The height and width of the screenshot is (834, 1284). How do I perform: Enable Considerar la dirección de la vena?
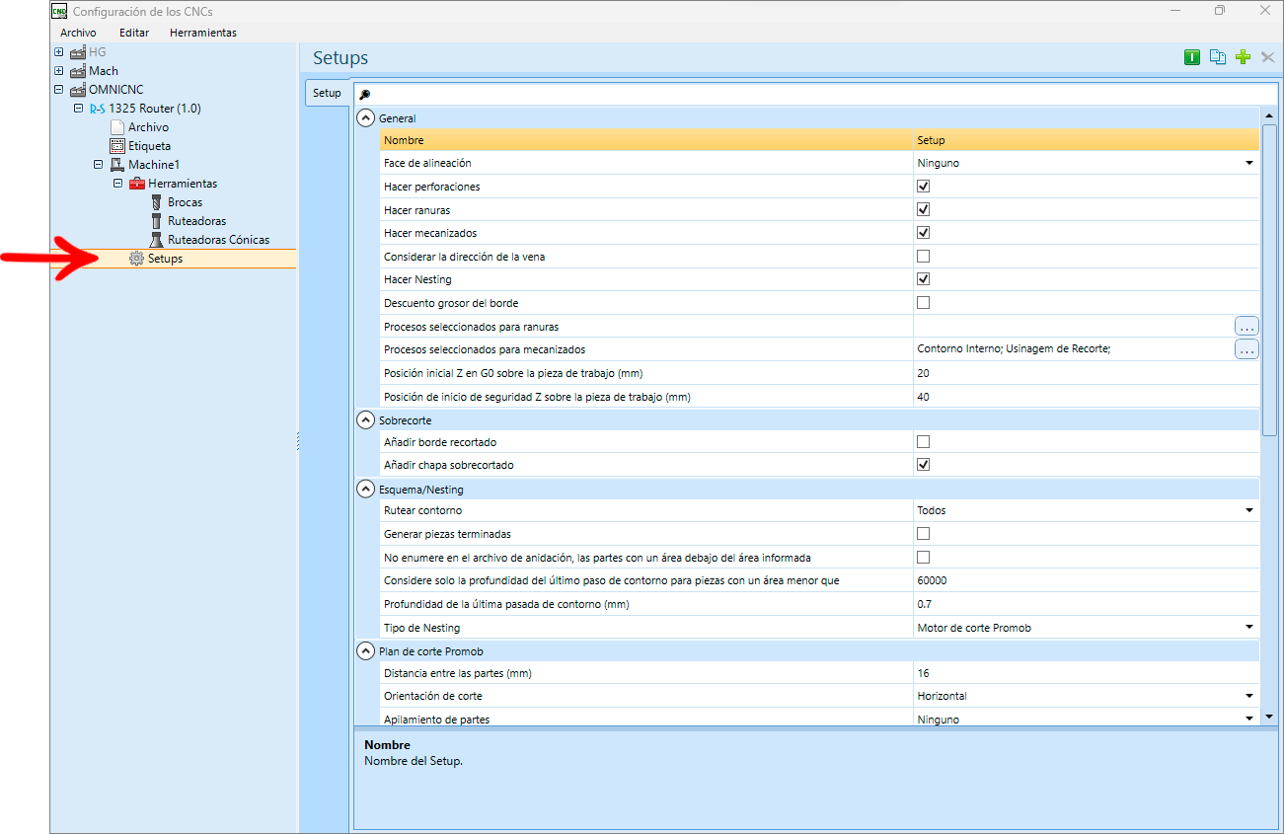(924, 257)
